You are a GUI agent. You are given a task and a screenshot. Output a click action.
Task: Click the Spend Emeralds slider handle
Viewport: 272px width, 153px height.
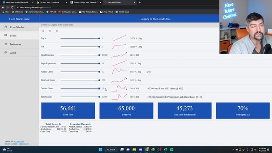pos(99,55)
